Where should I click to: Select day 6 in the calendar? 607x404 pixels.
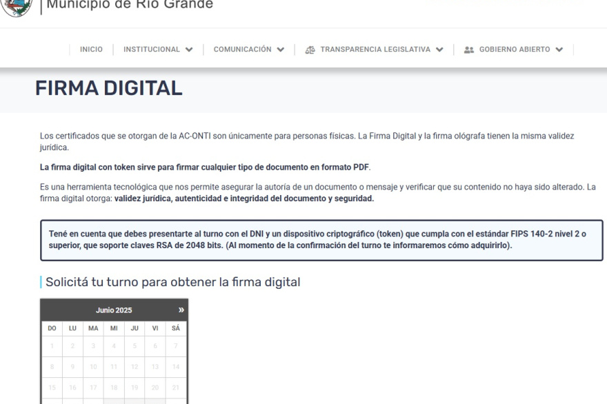[155, 346]
